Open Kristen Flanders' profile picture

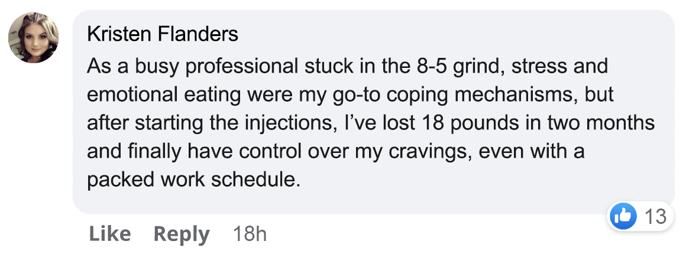[x=33, y=38]
